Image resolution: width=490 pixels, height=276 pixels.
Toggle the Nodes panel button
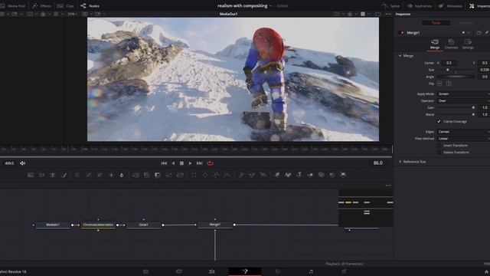point(90,6)
